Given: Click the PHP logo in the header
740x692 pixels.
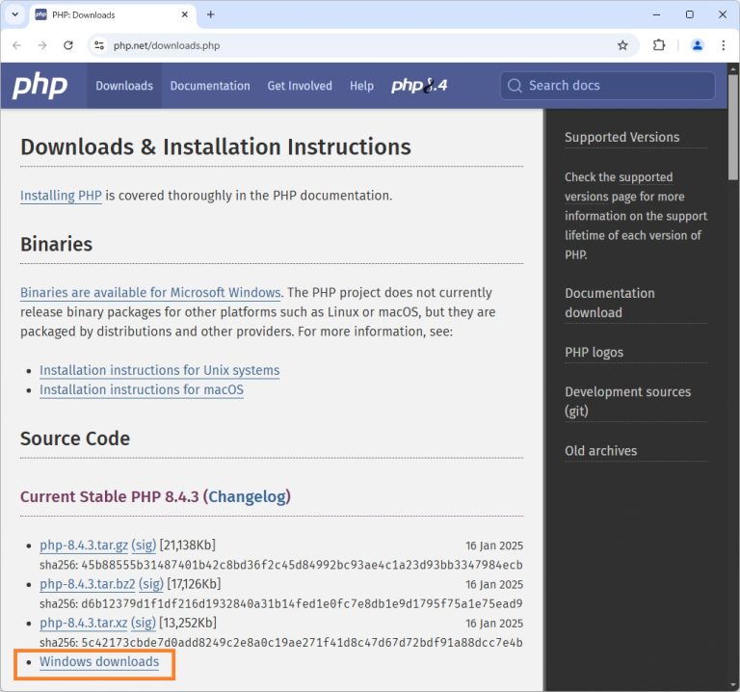Looking at the screenshot, I should (40, 86).
